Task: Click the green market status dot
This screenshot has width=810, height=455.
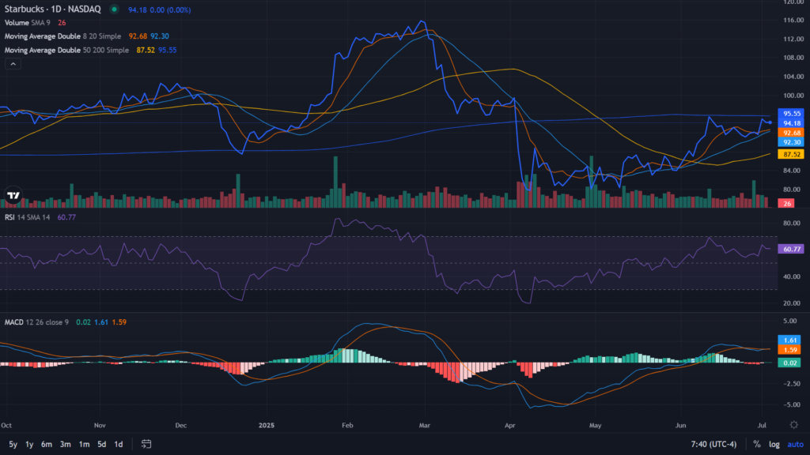Action: pos(114,9)
